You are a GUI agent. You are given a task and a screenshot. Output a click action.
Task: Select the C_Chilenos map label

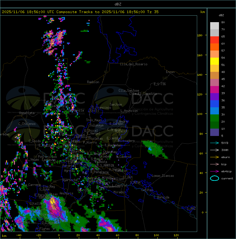pyautogui.click(x=27, y=124)
